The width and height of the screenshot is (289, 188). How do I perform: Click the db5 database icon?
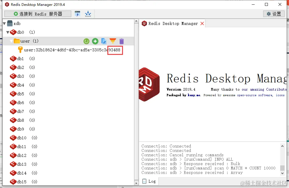pos(13,94)
